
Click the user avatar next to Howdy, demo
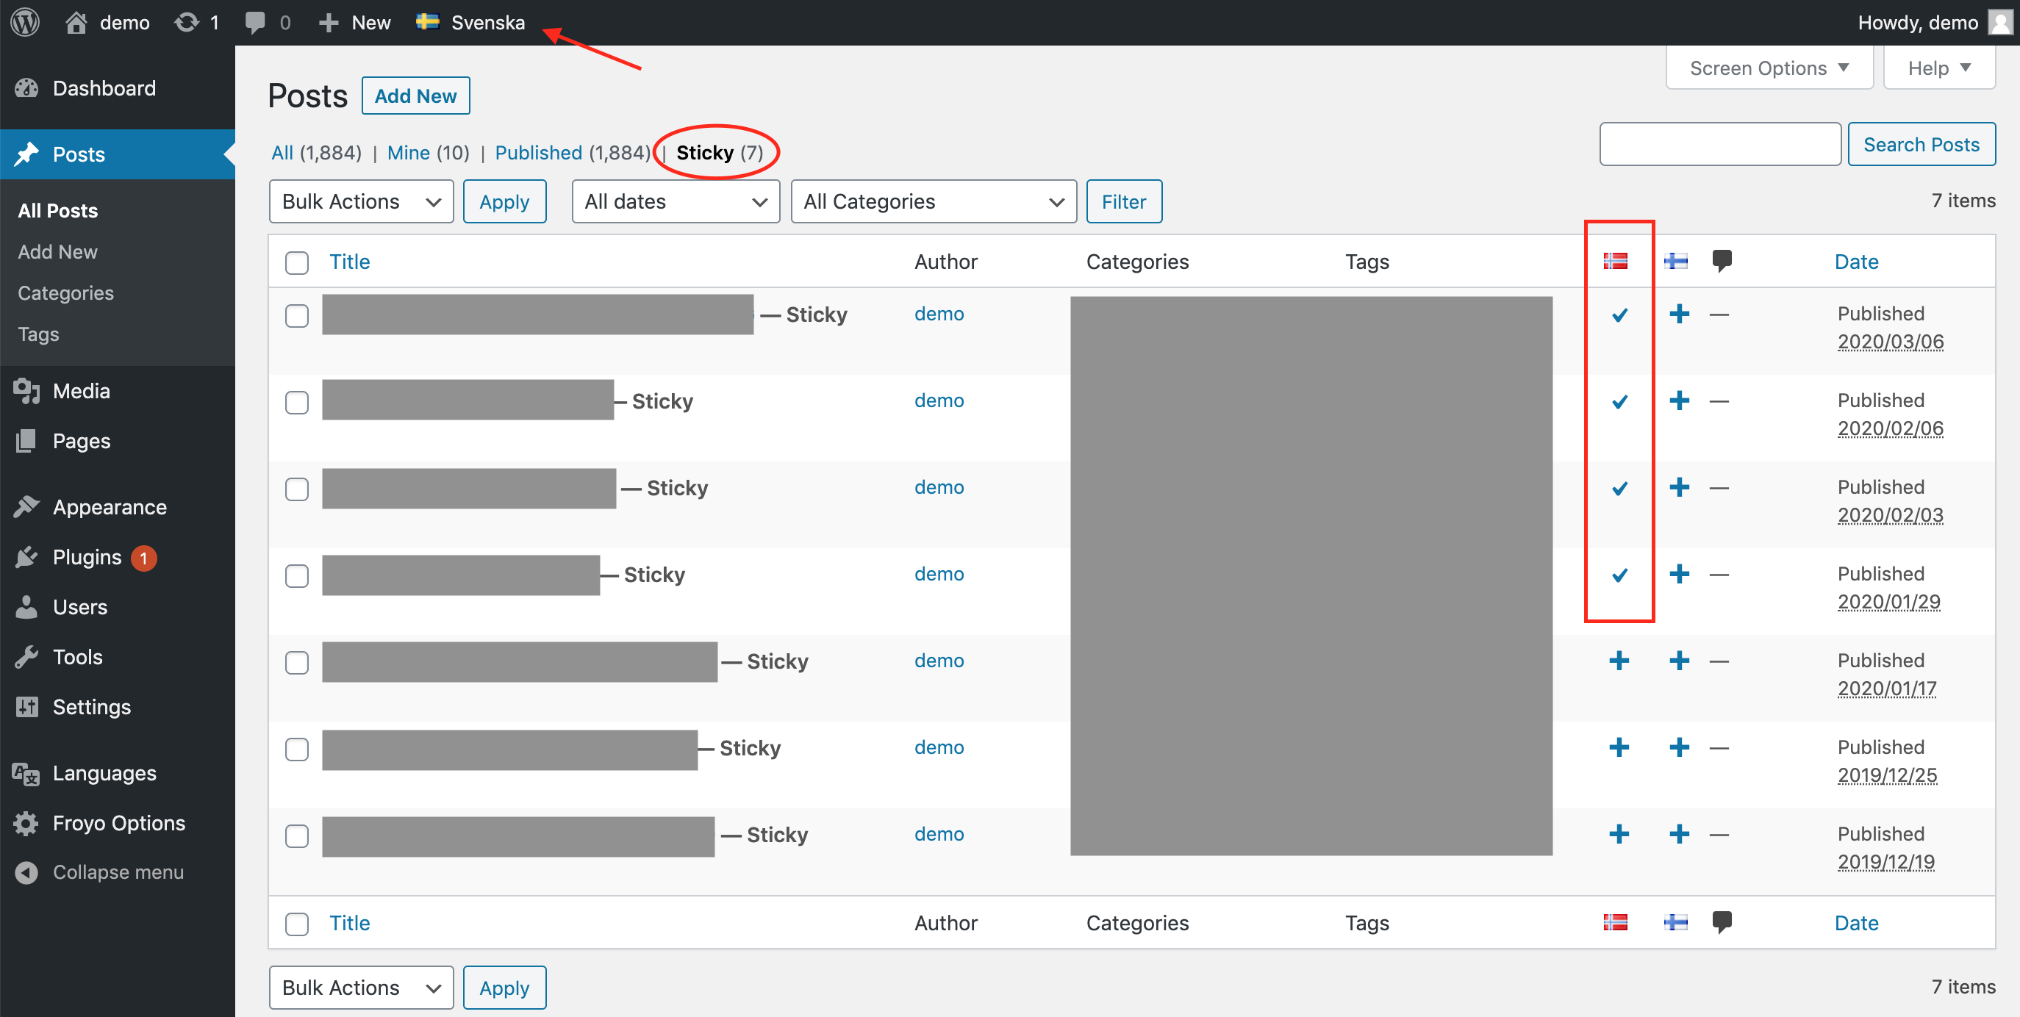(1998, 22)
